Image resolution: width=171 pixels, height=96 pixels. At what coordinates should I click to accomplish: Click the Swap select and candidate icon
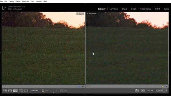(x=137, y=91)
